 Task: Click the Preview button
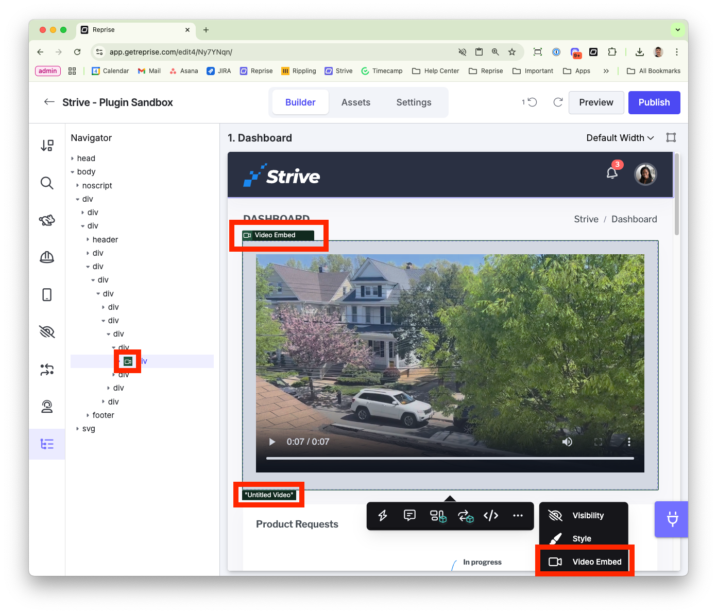click(x=596, y=102)
